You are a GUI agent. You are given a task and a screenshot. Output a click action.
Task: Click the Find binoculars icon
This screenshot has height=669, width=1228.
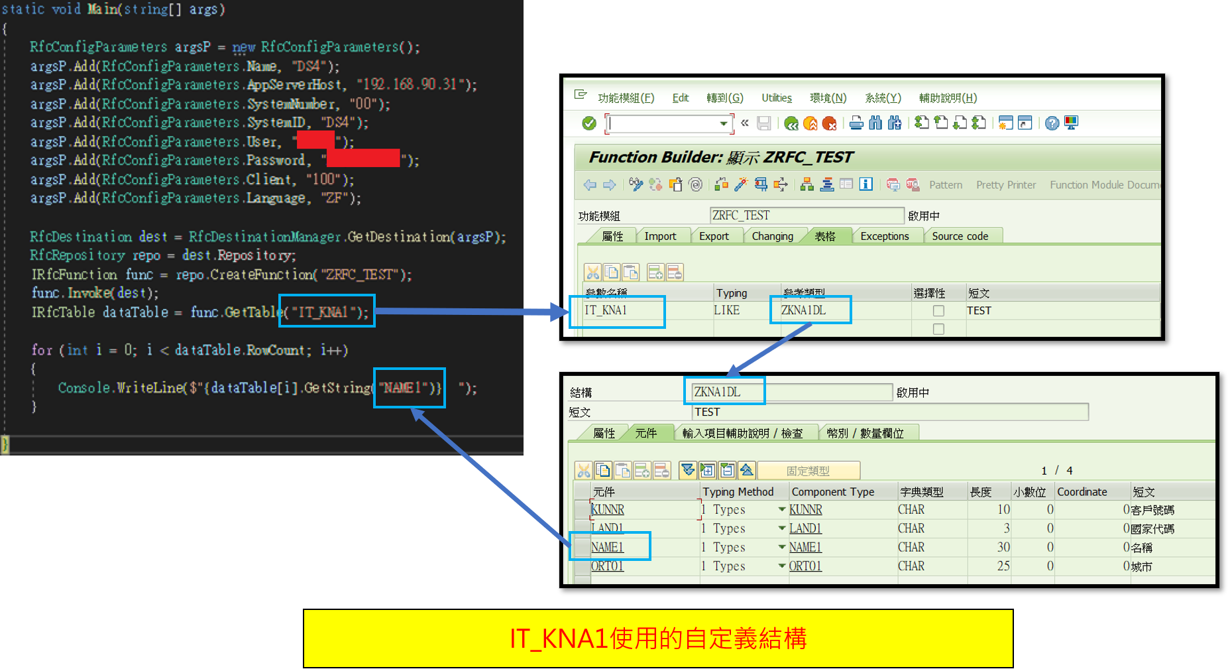(875, 123)
